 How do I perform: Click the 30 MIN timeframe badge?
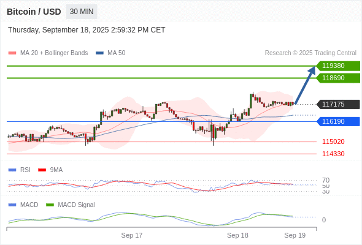[82, 12]
